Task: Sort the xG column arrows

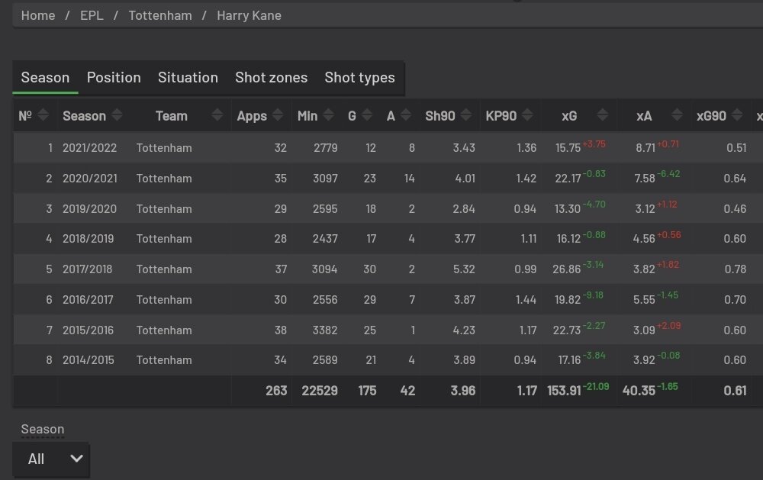Action: pos(603,115)
